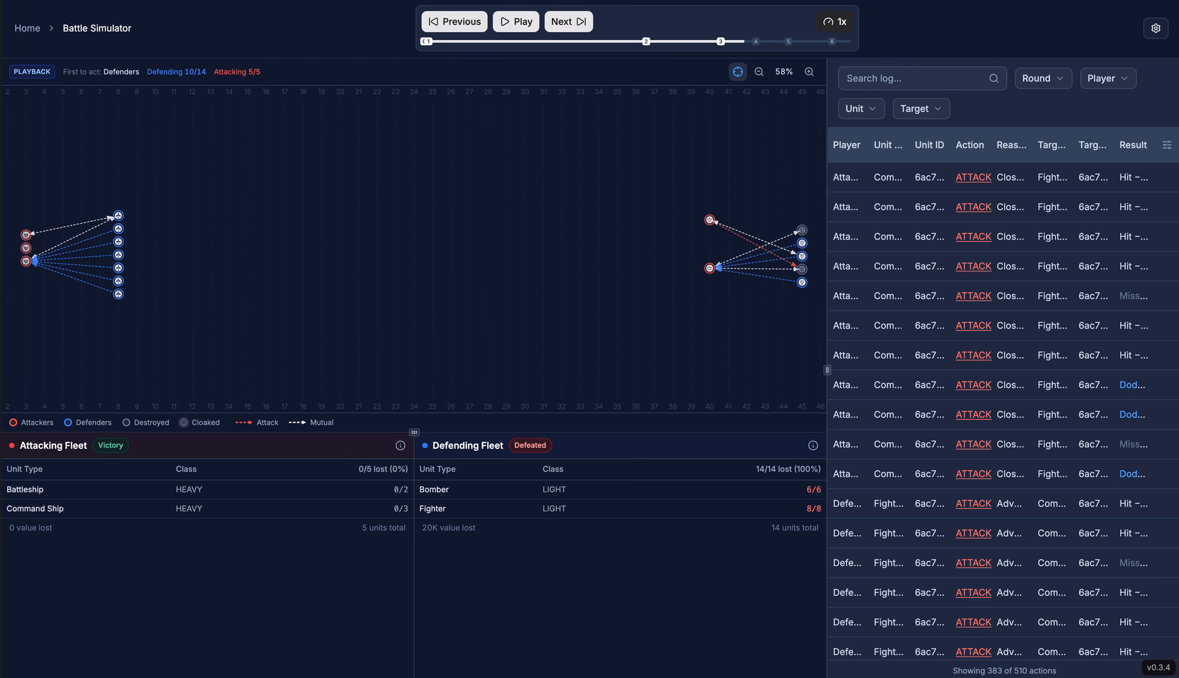Sort by Action column header
Screen dimensions: 1179x678
click(969, 145)
